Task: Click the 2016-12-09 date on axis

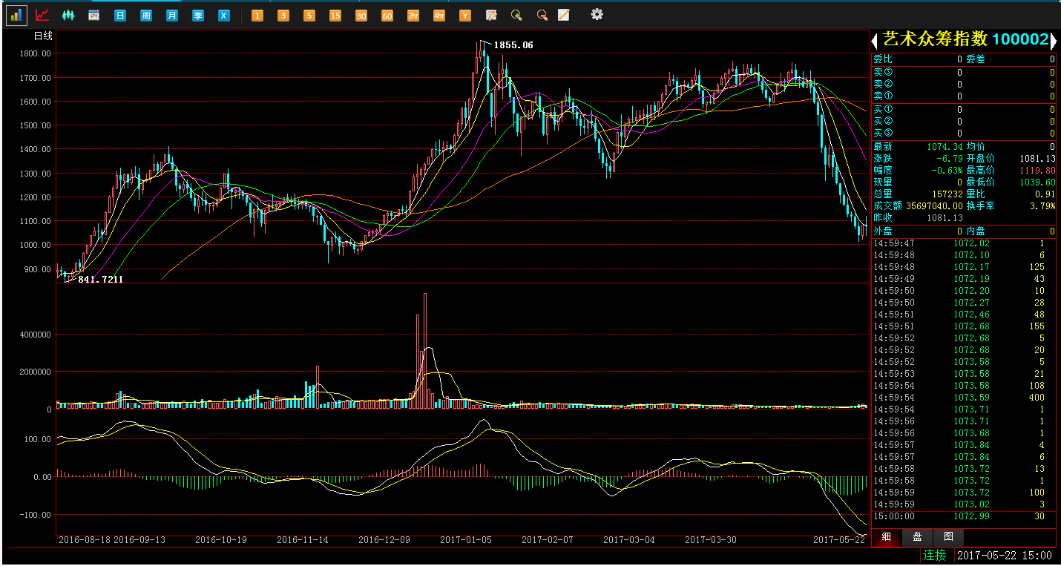Action: tap(384, 540)
